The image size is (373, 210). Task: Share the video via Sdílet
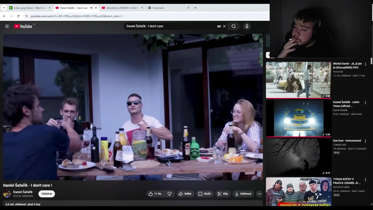pos(185,194)
